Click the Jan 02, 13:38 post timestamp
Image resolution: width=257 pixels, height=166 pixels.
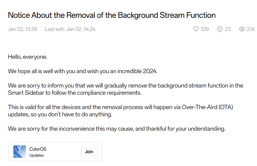(22, 29)
